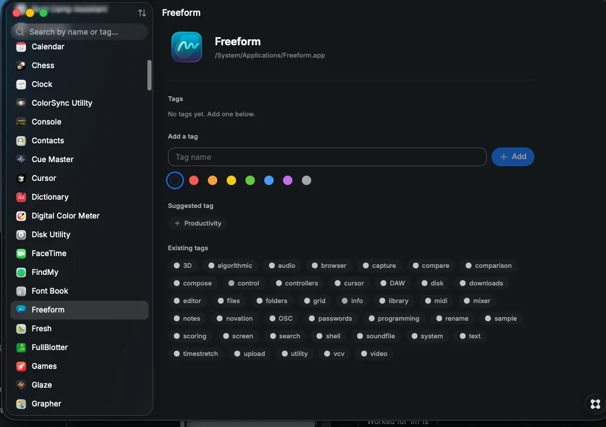606x427 pixels.
Task: Click the Calendar app icon in sidebar
Action: 21,47
